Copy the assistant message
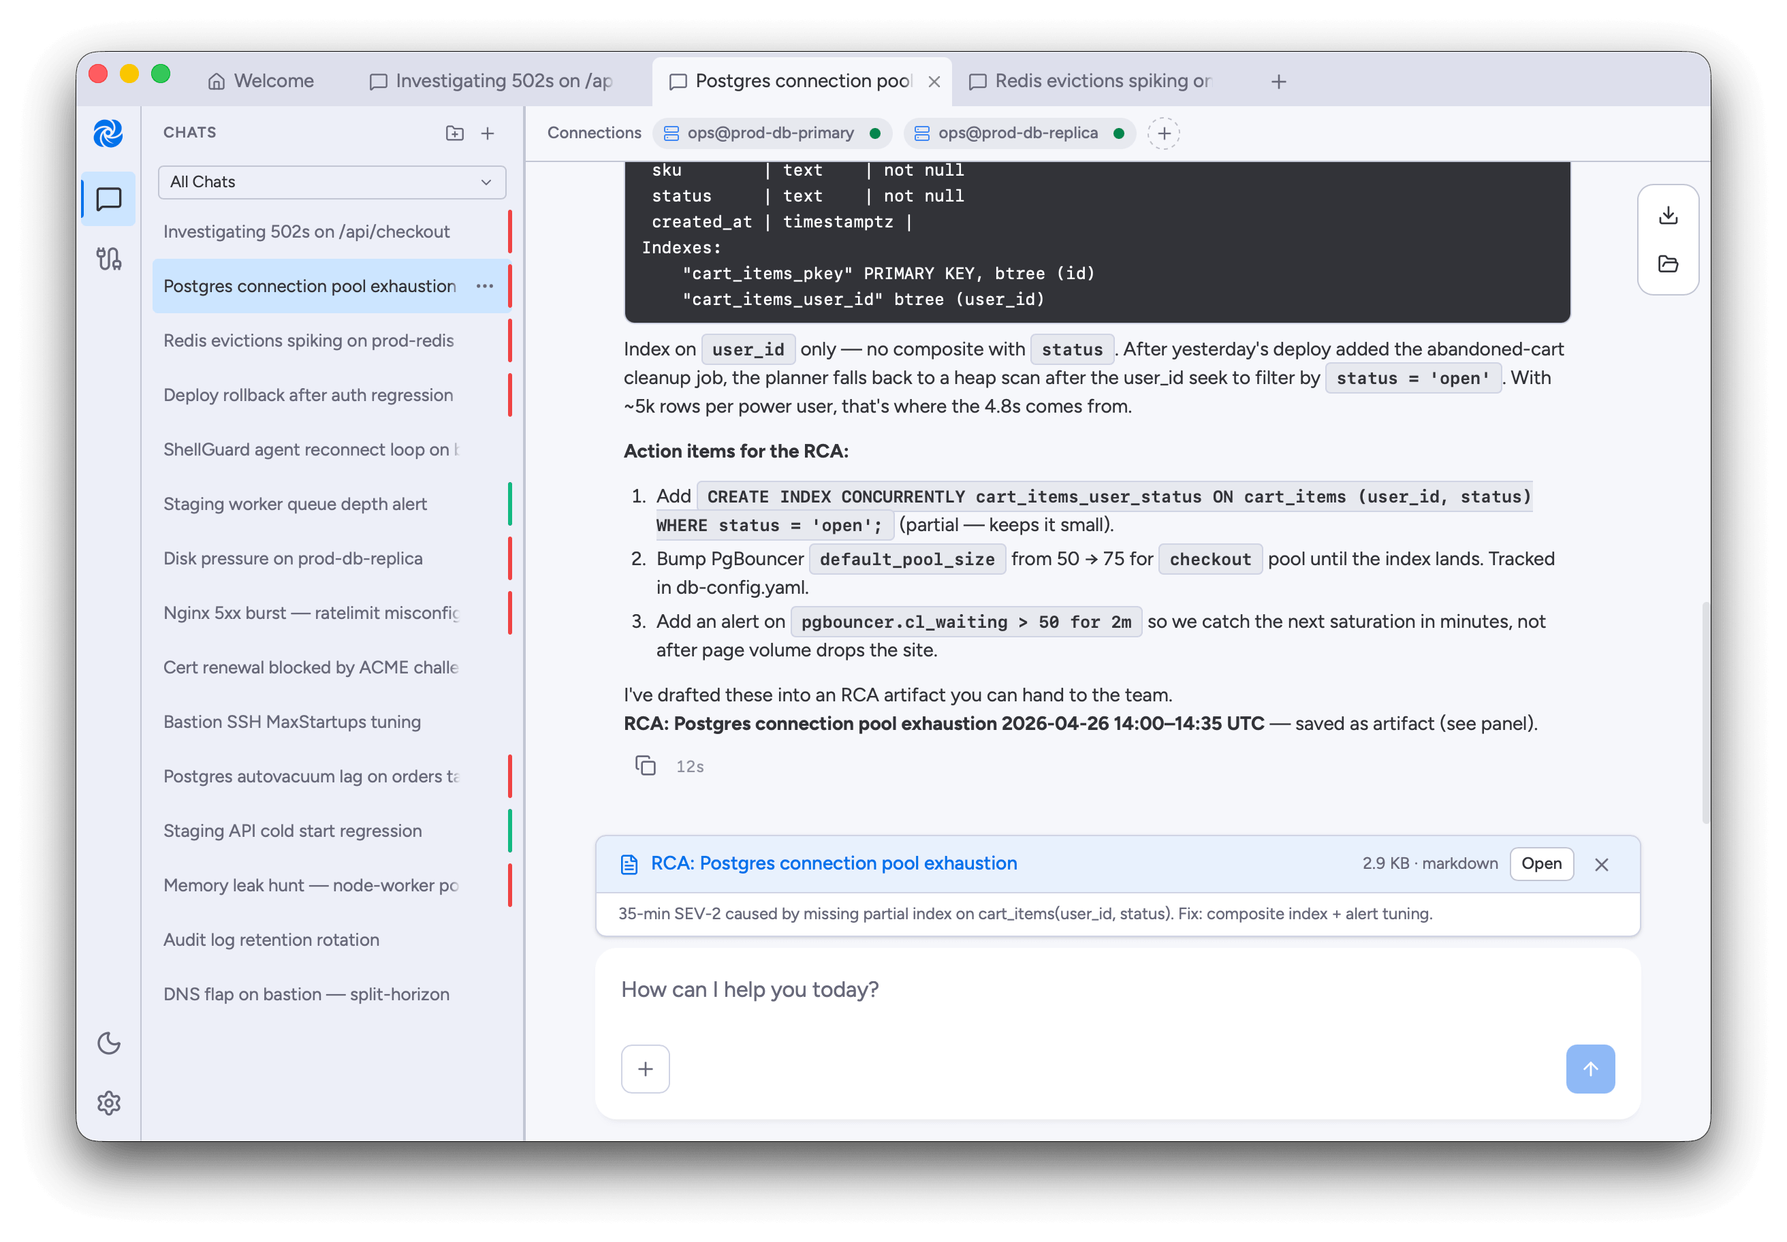The width and height of the screenshot is (1787, 1242). [x=645, y=766]
